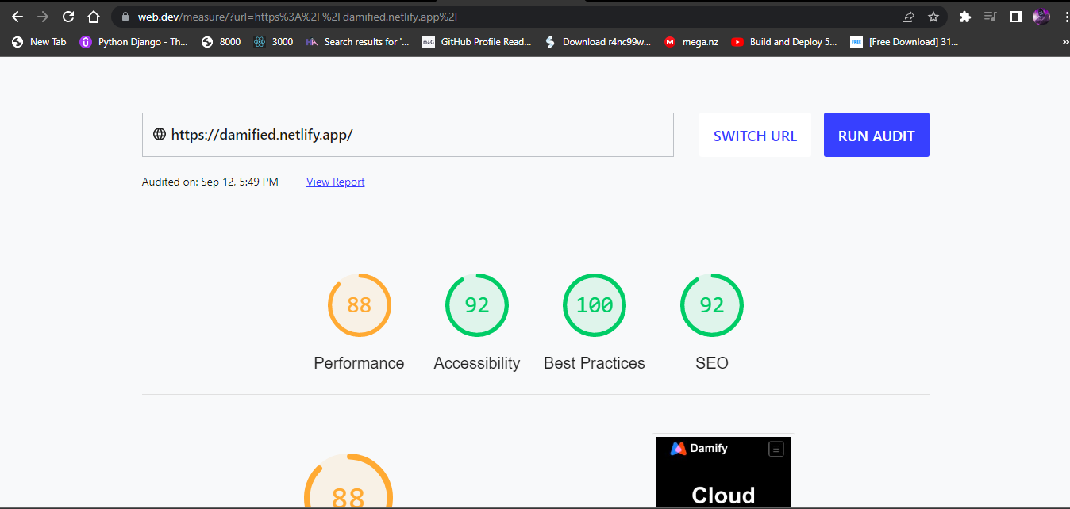Click the RUN AUDIT button
1070x509 pixels.
(x=876, y=135)
